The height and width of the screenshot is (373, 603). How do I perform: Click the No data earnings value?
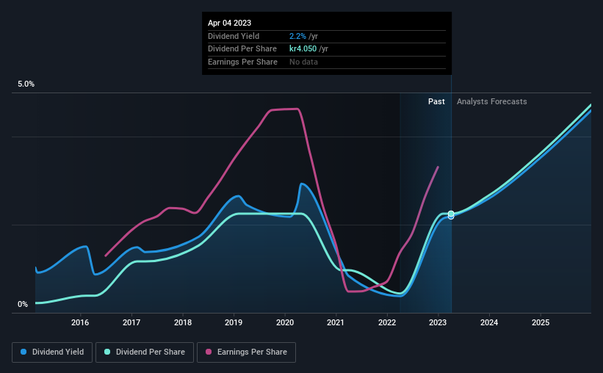click(x=303, y=62)
